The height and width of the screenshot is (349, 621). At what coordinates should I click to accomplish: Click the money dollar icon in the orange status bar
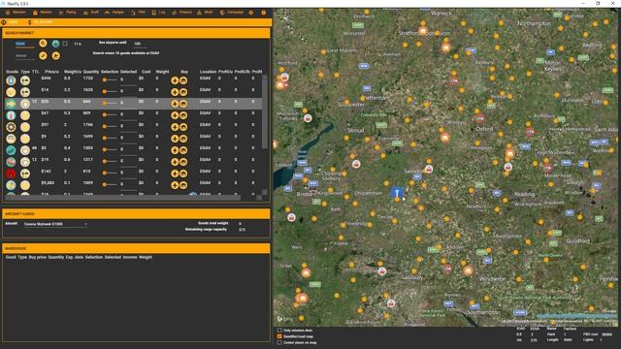(x=29, y=22)
